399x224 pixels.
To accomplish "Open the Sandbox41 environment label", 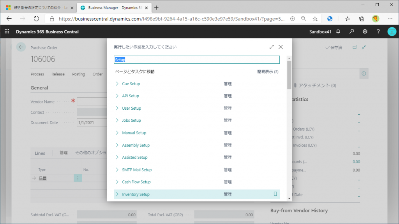I will click(320, 32).
